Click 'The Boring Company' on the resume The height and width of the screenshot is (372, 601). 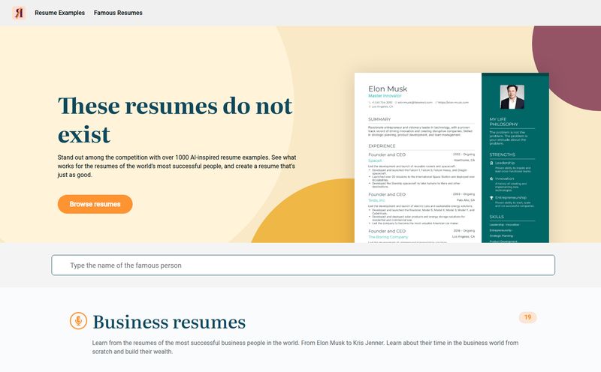[388, 237]
